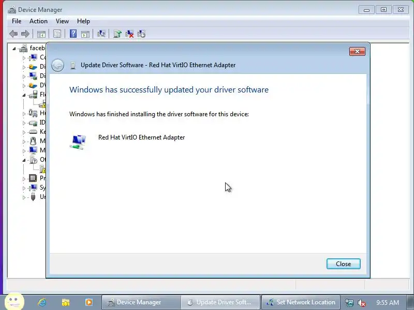The width and height of the screenshot is (414, 310).
Task: Open the Help menu
Action: pyautogui.click(x=83, y=21)
